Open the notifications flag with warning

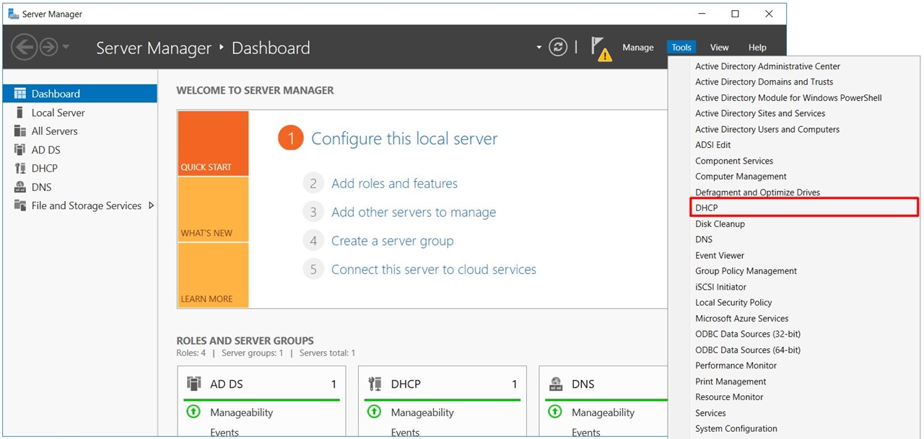point(601,48)
